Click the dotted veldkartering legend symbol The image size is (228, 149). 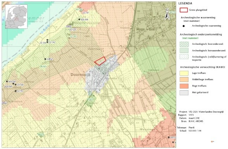(184, 57)
